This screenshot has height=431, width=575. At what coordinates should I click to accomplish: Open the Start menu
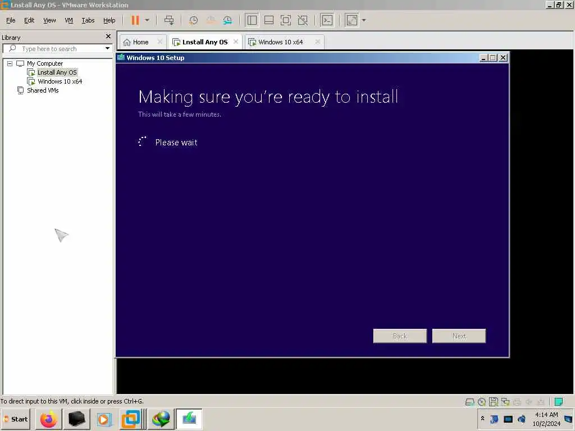point(16,419)
